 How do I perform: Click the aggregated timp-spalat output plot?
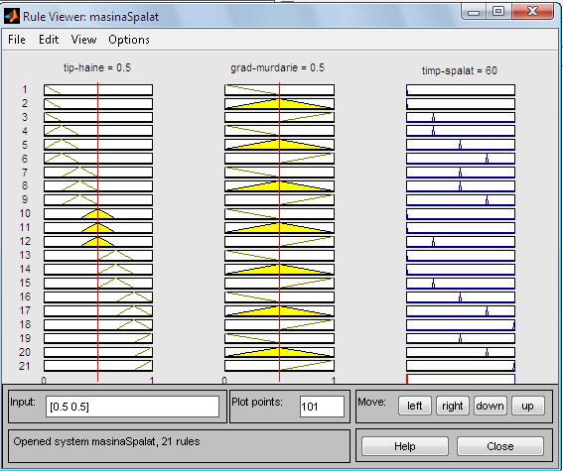(461, 379)
